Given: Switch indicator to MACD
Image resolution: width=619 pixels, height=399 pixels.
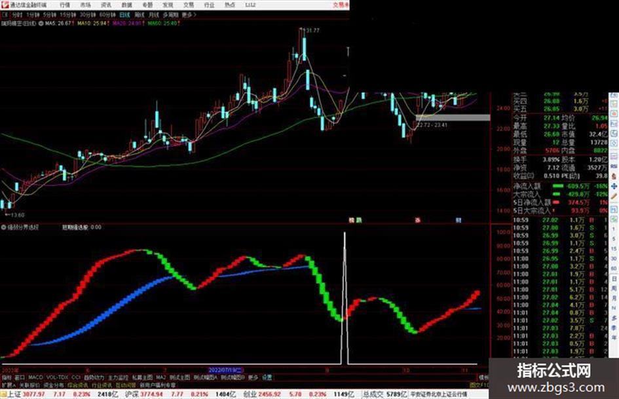Looking at the screenshot, I should [35, 377].
